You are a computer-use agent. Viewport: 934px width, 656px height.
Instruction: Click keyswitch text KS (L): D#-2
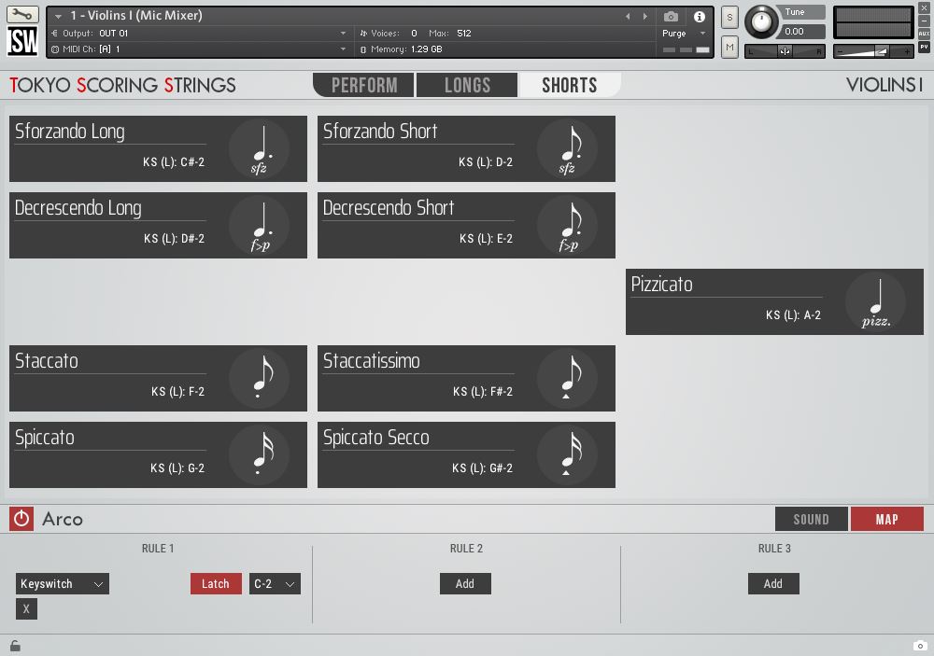click(174, 239)
